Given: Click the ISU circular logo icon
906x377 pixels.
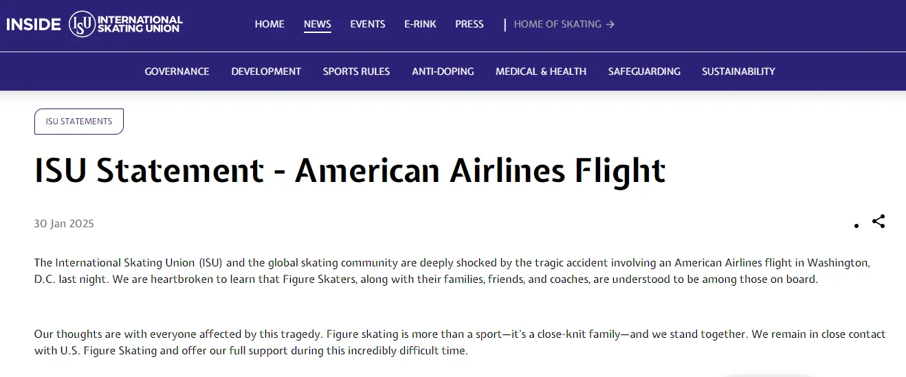Looking at the screenshot, I should [x=82, y=24].
